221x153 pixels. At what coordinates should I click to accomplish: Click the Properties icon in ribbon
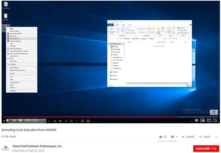[169, 30]
